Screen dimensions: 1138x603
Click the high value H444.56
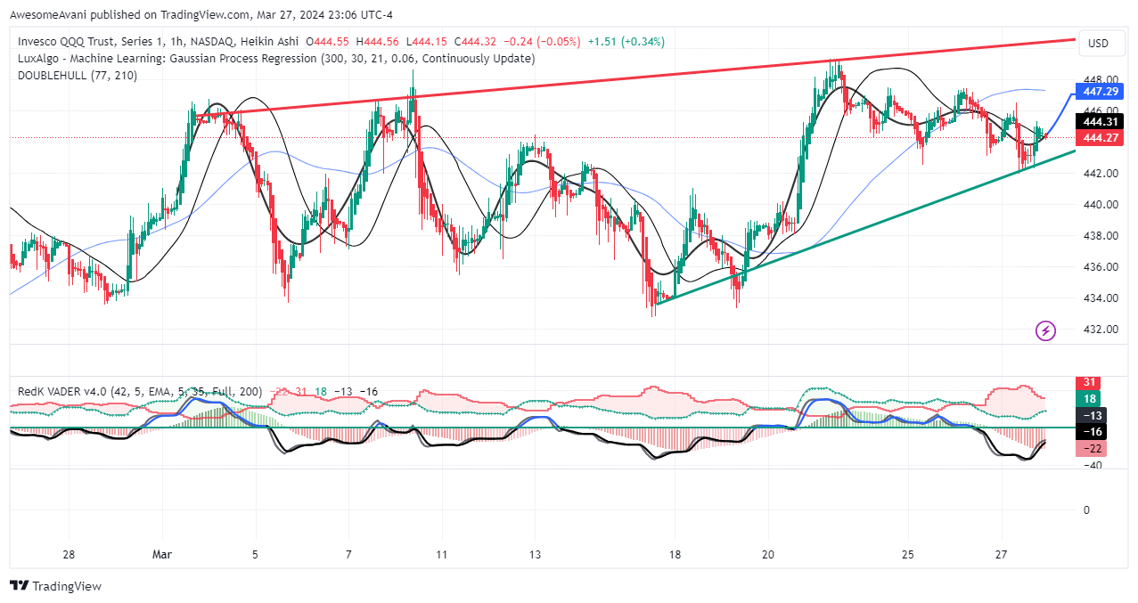click(x=378, y=42)
